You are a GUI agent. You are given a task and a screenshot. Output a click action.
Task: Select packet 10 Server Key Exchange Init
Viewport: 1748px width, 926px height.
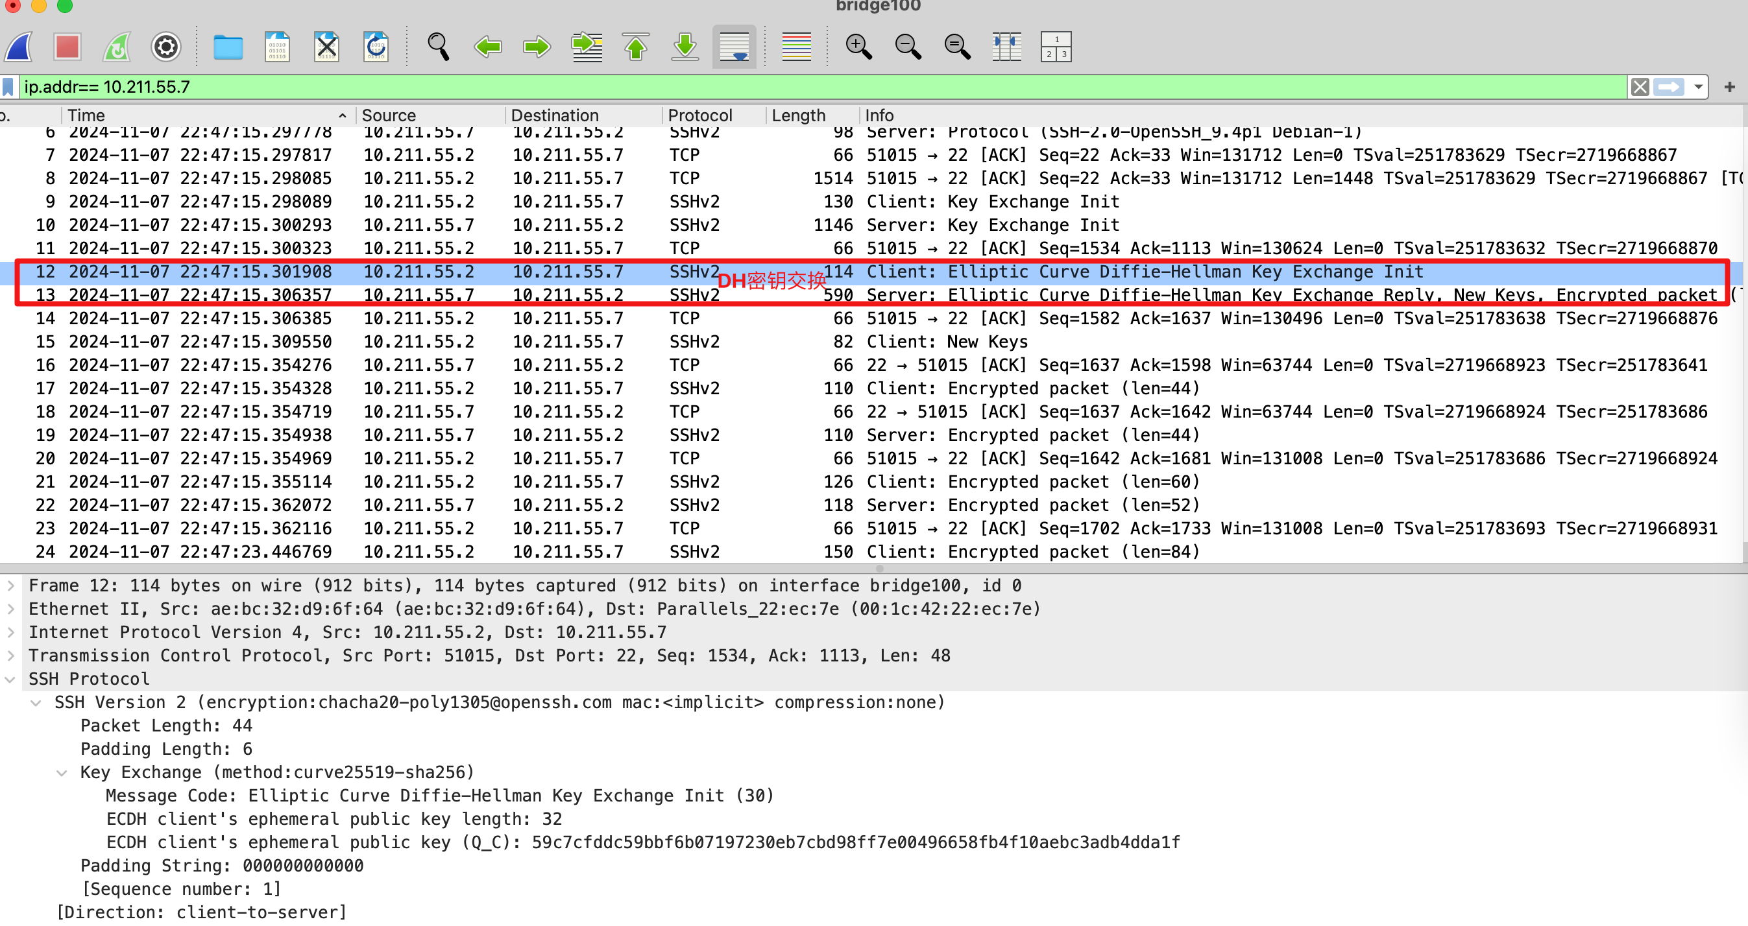871,224
